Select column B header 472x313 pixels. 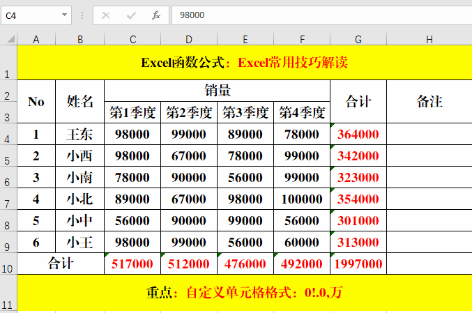point(79,39)
